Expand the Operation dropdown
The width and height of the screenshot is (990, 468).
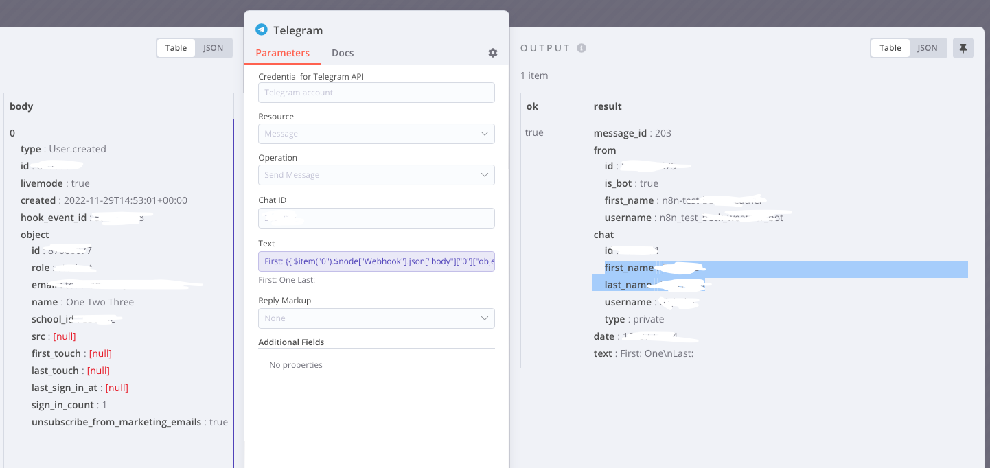point(376,175)
